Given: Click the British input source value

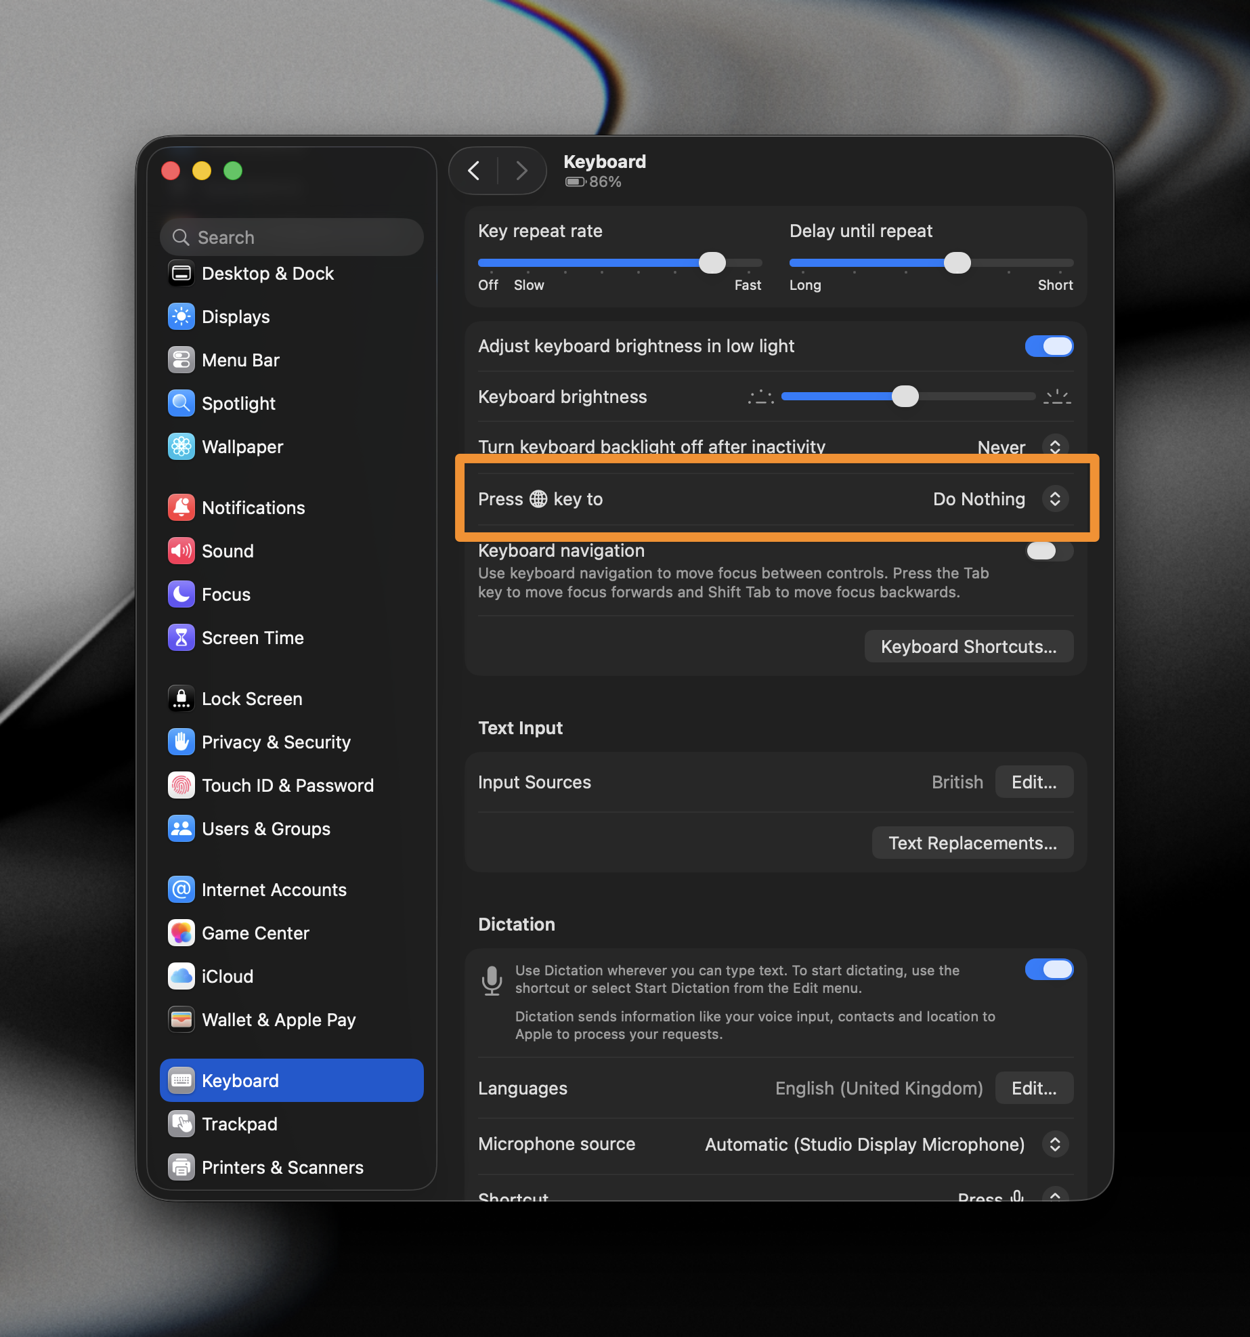Looking at the screenshot, I should coord(957,782).
